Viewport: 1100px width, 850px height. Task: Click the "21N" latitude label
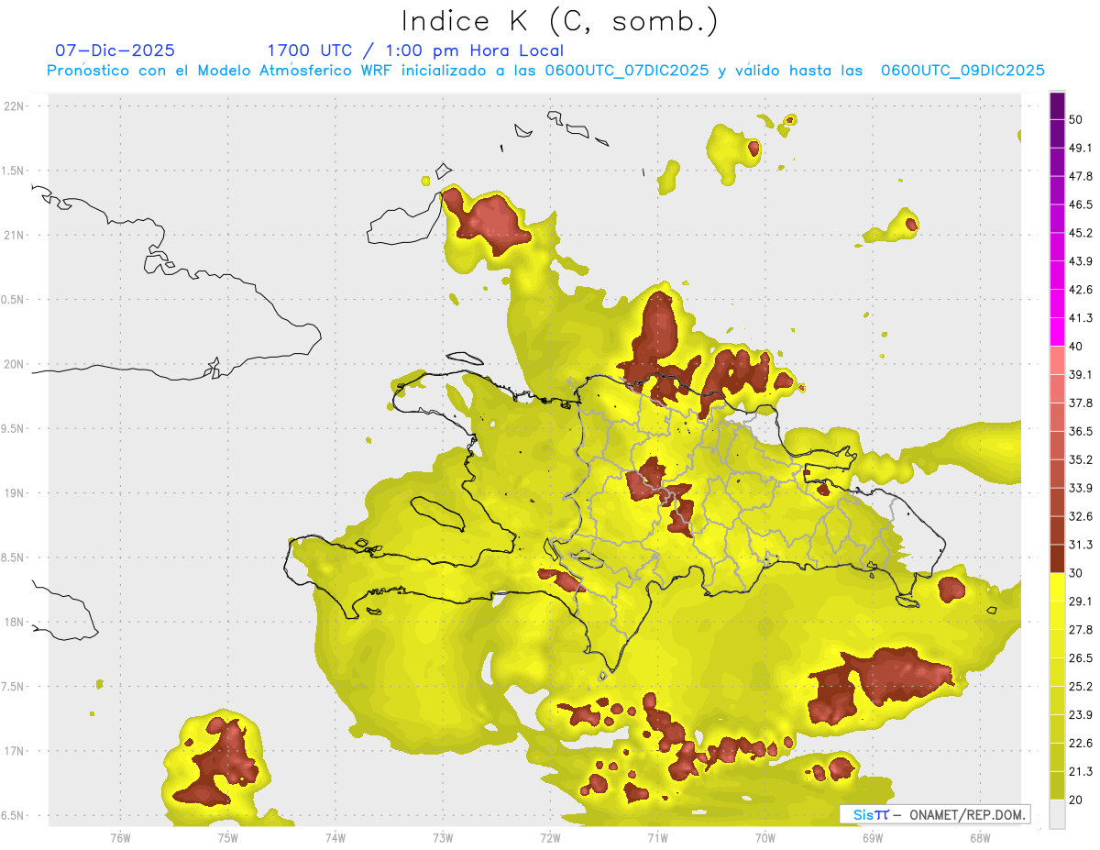click(16, 236)
